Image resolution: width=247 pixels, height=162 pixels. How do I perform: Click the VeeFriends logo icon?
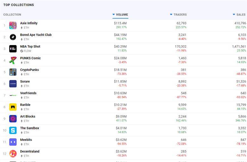13,95
